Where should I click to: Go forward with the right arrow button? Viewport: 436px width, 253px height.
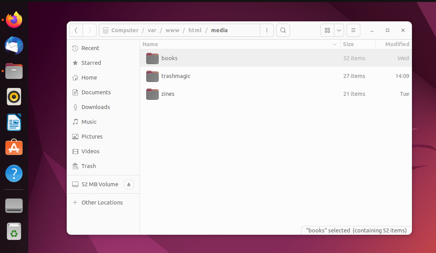pos(90,30)
